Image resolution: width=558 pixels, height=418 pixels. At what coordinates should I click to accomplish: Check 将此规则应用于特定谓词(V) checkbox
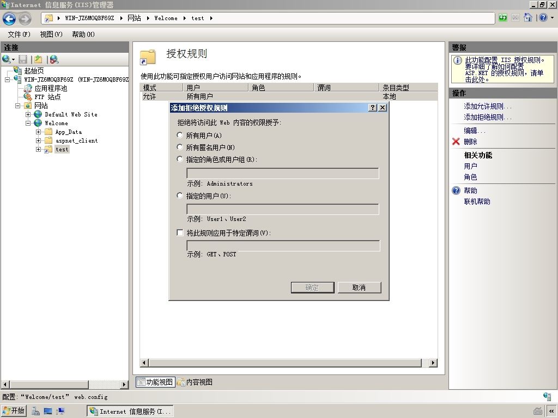click(180, 232)
